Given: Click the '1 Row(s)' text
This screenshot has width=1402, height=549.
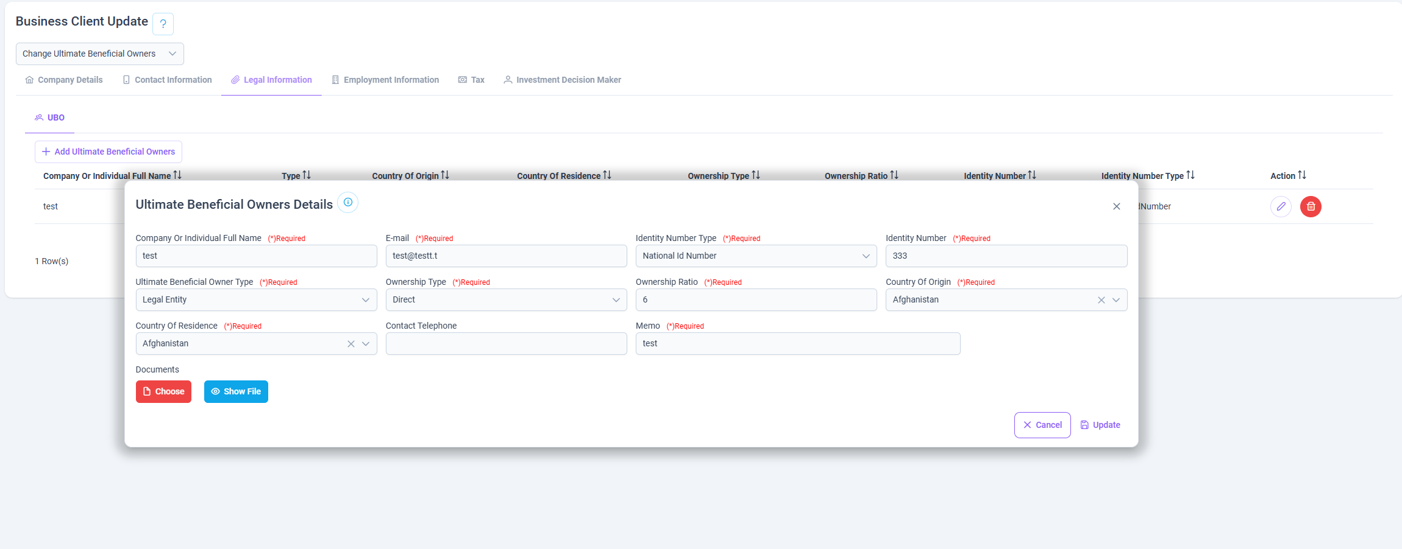Looking at the screenshot, I should pyautogui.click(x=52, y=261).
